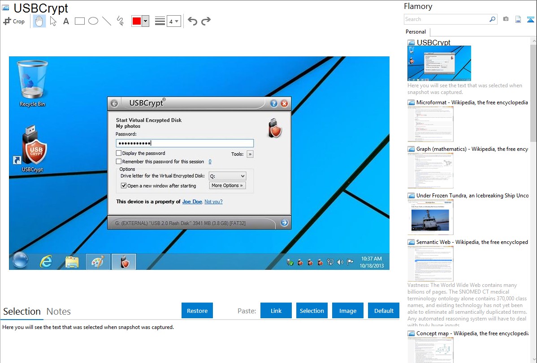Click the Link paste button
This screenshot has width=537, height=363.
276,311
